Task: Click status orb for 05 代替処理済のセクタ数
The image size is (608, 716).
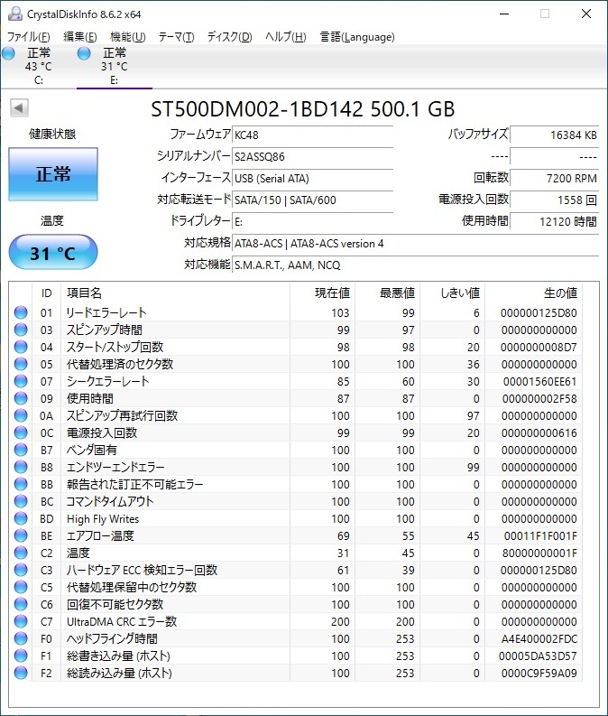Action: 21,364
